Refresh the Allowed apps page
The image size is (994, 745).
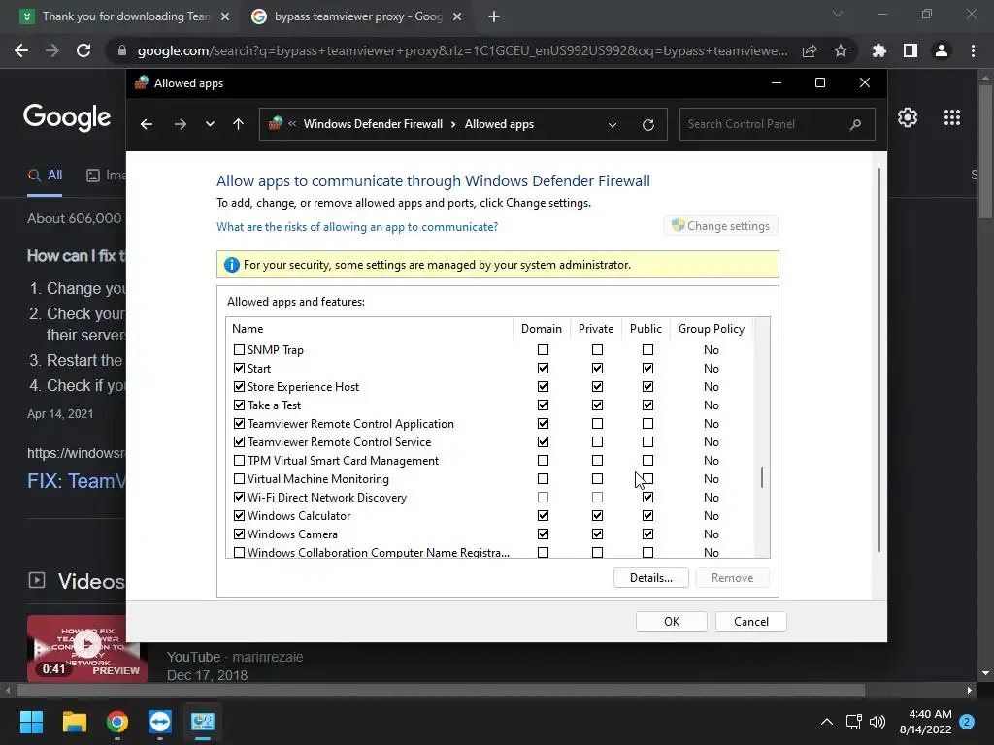click(x=647, y=125)
